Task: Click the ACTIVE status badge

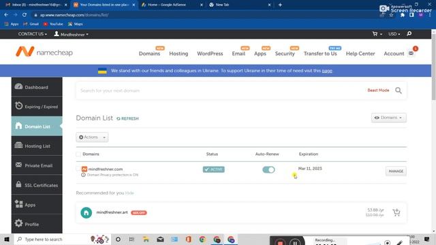Action: (x=213, y=169)
